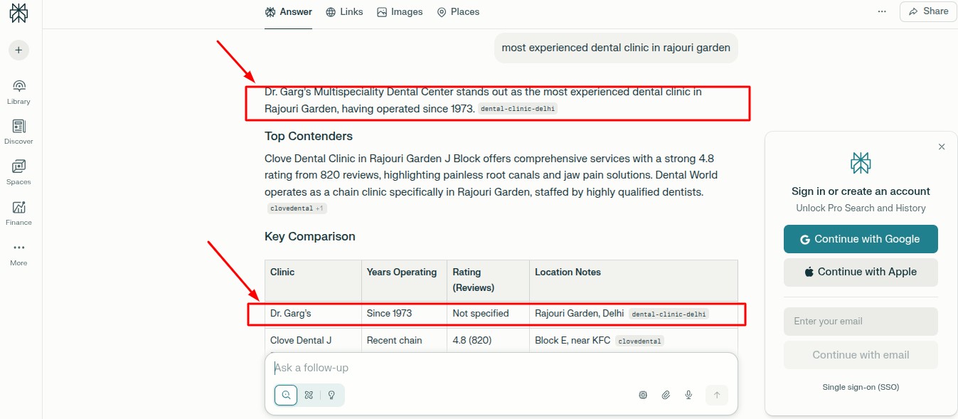Open the Finance section
This screenshot has width=958, height=419.
point(18,213)
